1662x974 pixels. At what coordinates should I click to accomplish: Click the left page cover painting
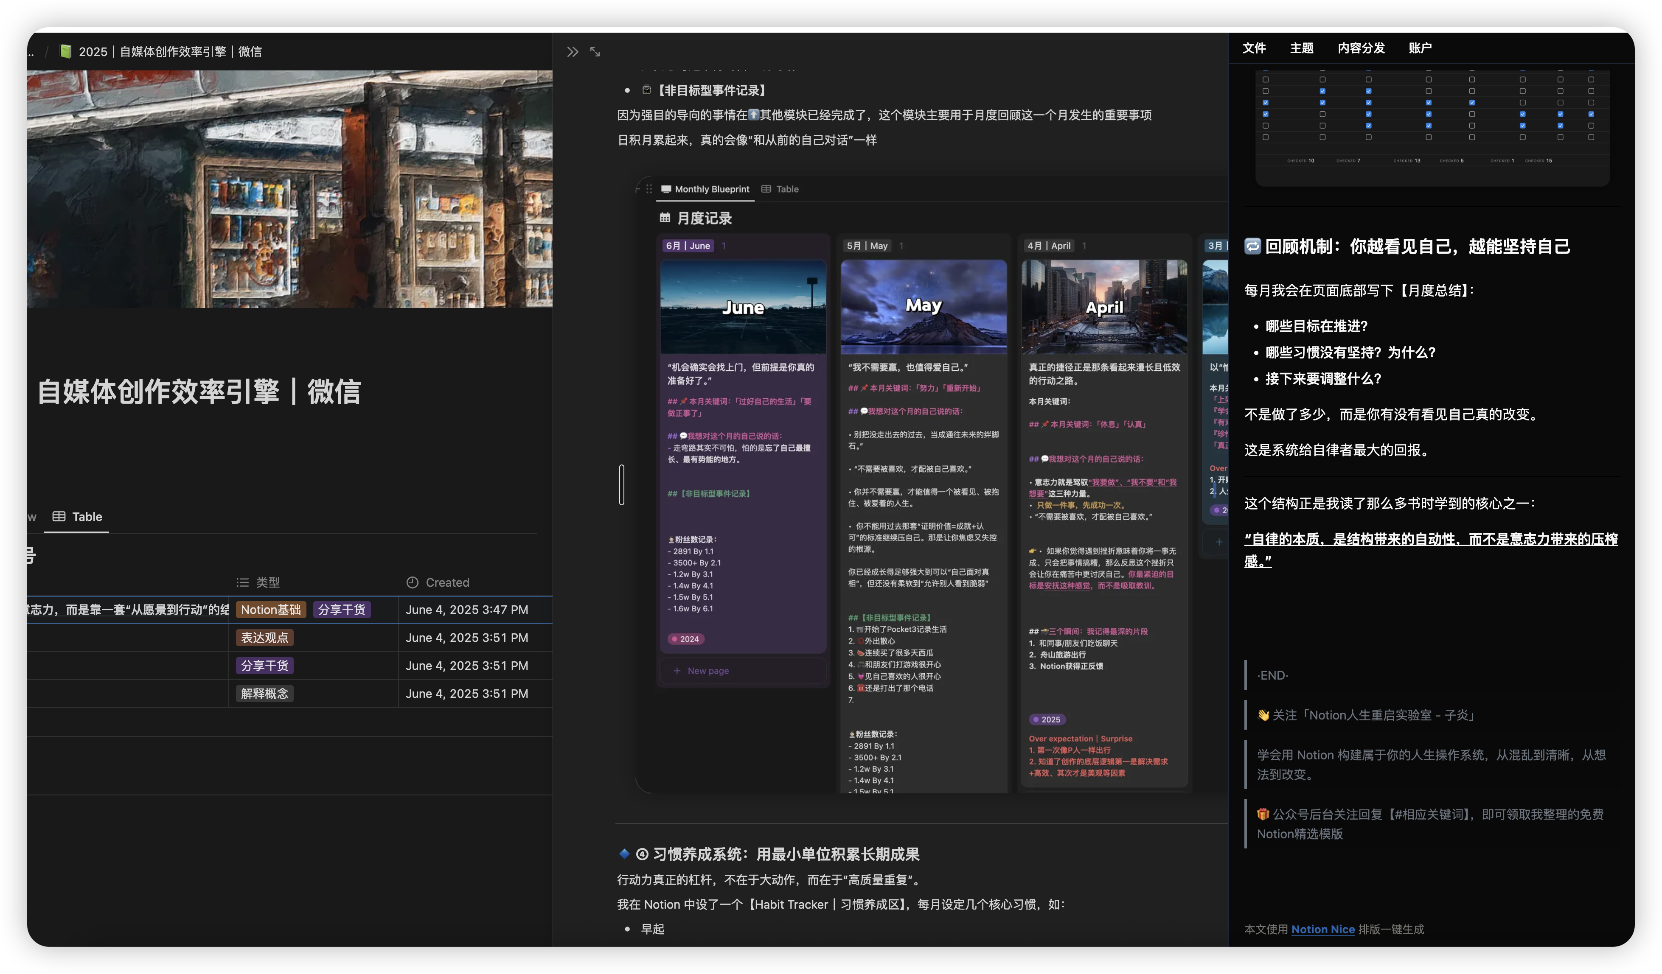[289, 189]
